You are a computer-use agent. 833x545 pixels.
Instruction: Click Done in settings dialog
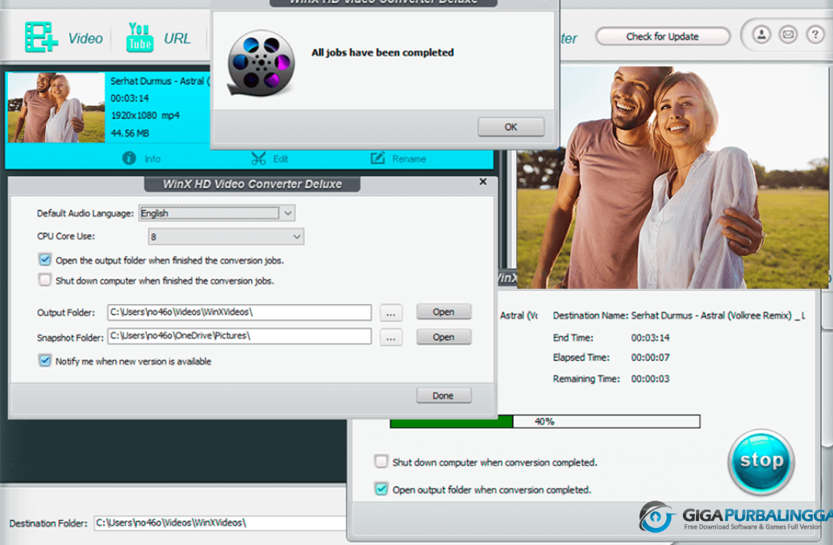(x=444, y=395)
